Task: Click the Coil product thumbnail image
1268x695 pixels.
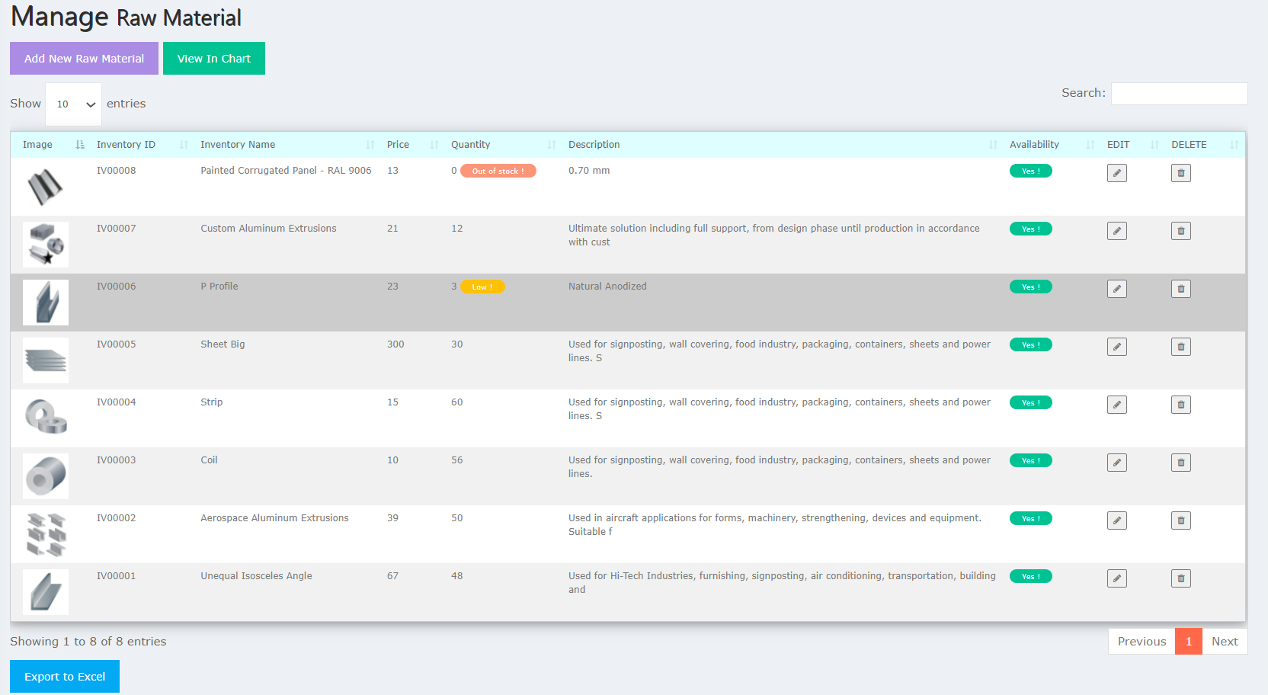Action: click(45, 476)
